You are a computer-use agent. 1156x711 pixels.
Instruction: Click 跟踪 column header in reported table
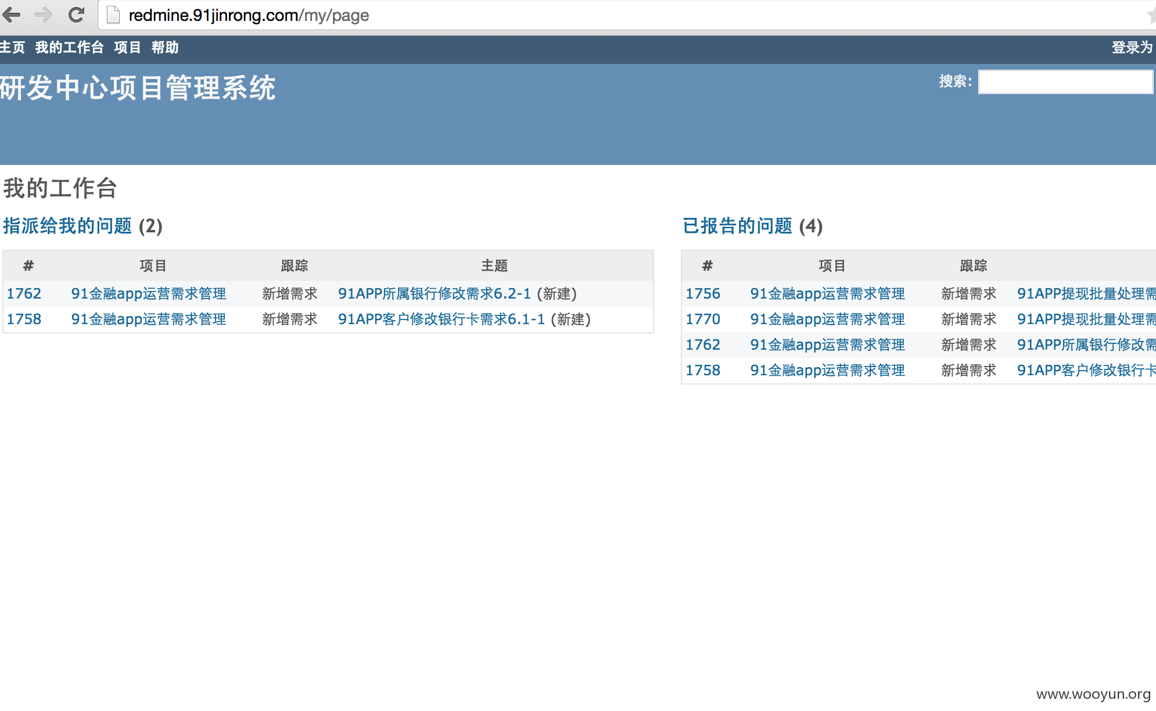coord(974,266)
